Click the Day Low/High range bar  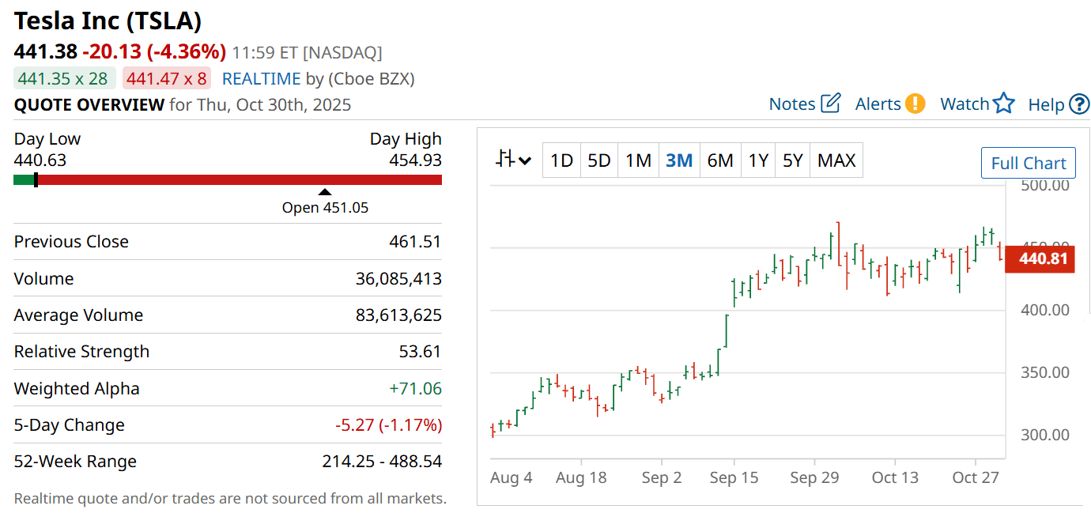tap(228, 179)
